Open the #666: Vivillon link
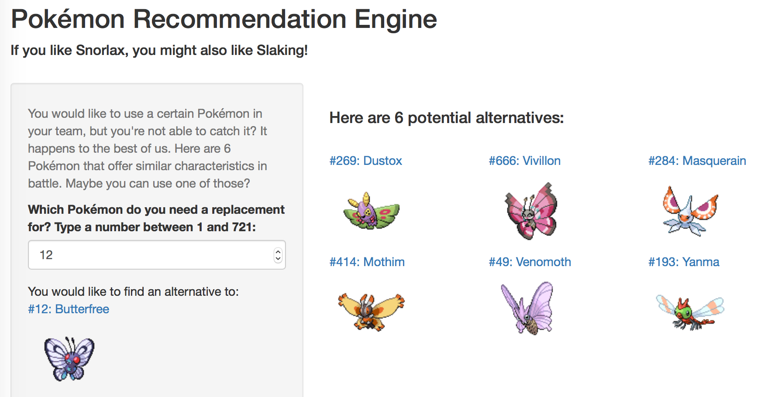This screenshot has width=764, height=397. point(524,161)
